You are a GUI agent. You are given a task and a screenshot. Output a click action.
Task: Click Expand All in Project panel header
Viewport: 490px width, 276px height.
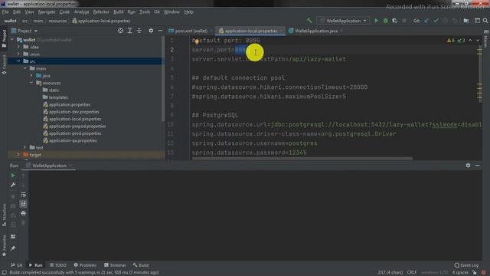(129, 31)
